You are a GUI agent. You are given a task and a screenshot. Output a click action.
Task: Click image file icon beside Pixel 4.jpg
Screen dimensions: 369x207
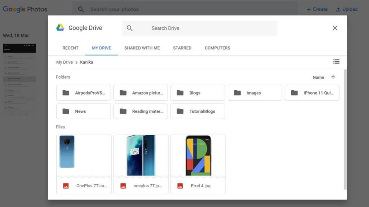pos(180,186)
